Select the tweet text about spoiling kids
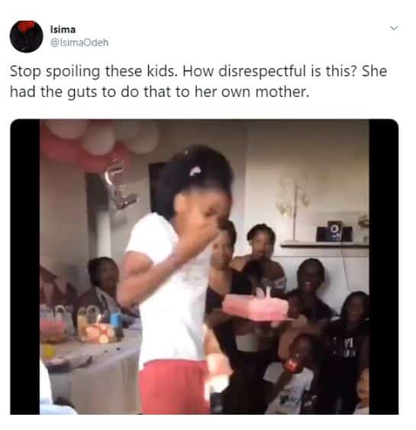The height and width of the screenshot is (430, 416). click(198, 81)
